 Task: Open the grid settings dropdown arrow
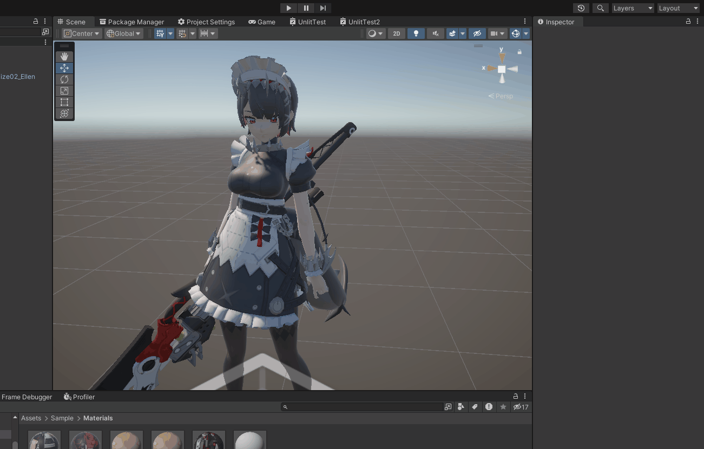pos(170,33)
